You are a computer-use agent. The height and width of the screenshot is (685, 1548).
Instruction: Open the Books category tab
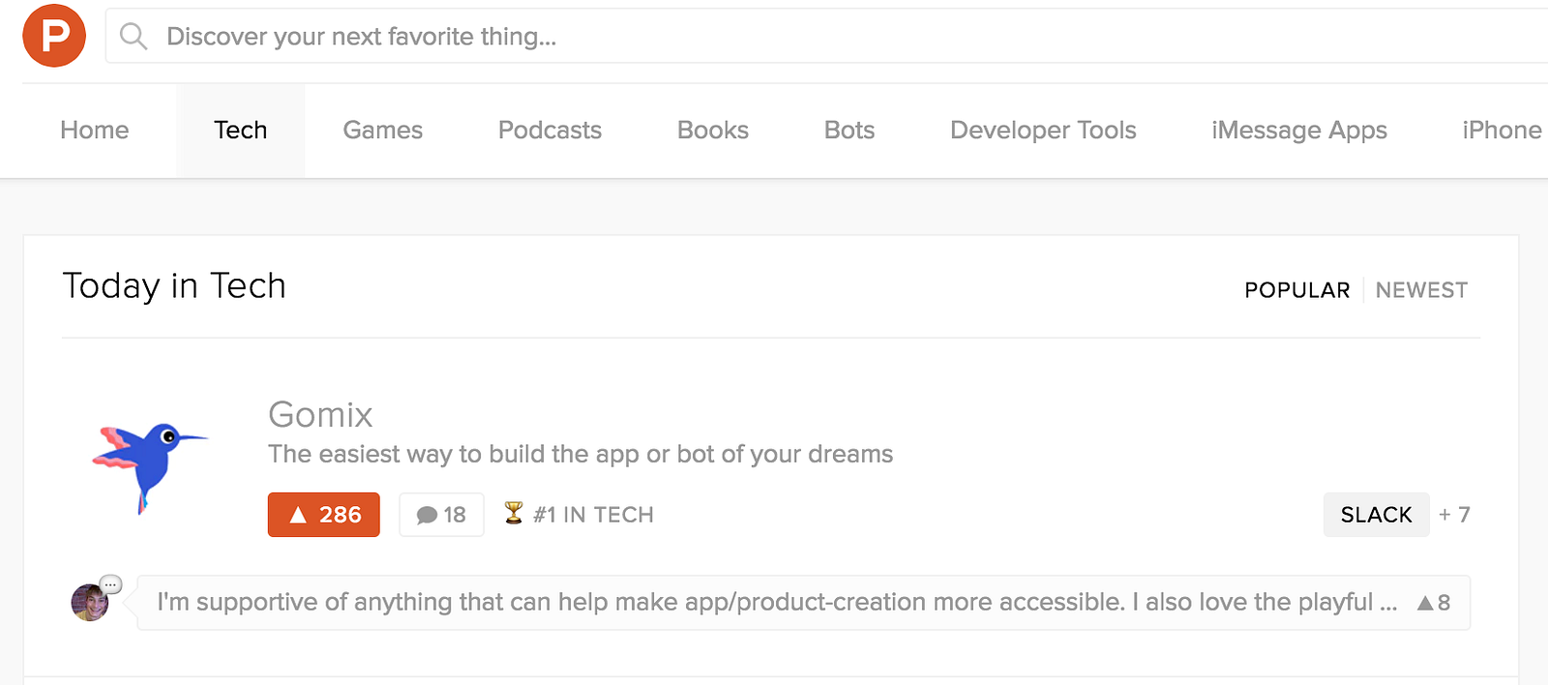[713, 131]
